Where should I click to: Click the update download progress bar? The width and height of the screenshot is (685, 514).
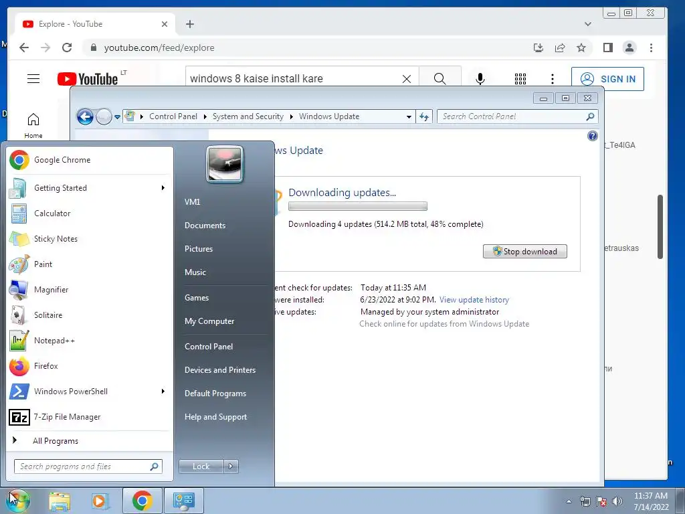[358, 206]
